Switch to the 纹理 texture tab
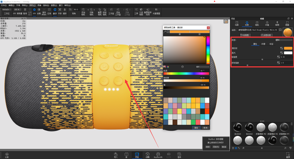This screenshot has width=294, height=159. tap(263, 44)
